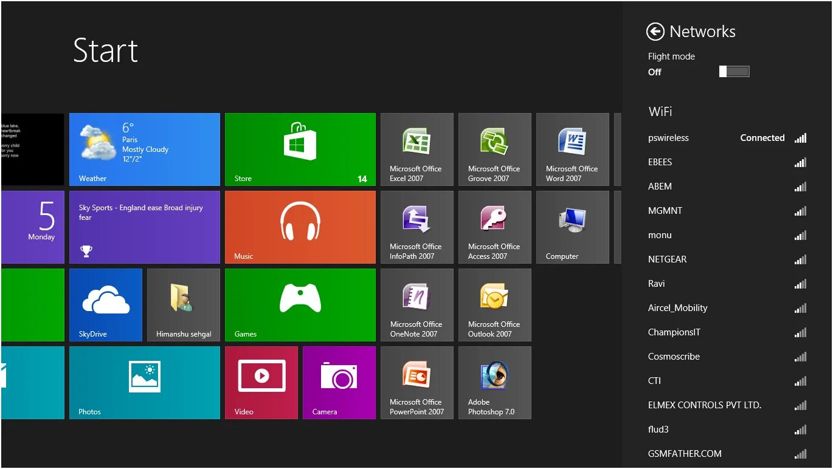Viewport: 833px width, 469px height.
Task: Select the EBEES WiFi network
Action: pos(727,162)
